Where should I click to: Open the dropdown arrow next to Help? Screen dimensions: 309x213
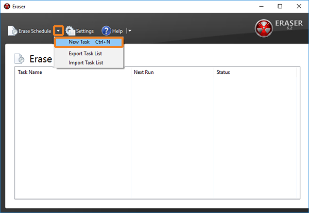pyautogui.click(x=130, y=31)
